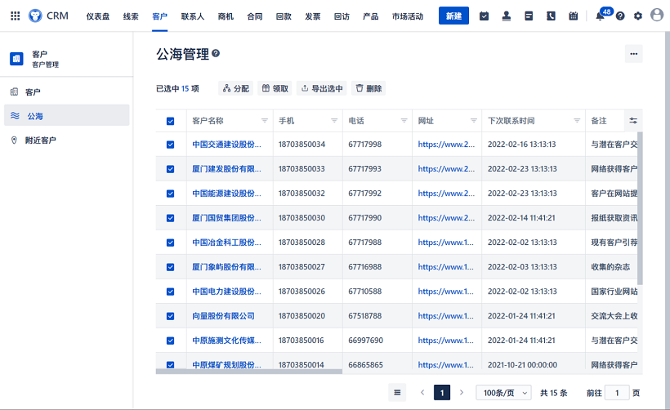The width and height of the screenshot is (670, 410).
Task: Open customer 中原施测文化传媒 link
Action: pos(226,341)
